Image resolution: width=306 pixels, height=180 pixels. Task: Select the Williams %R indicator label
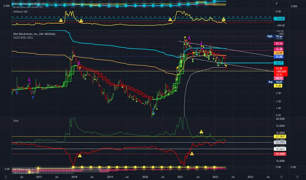20,12
